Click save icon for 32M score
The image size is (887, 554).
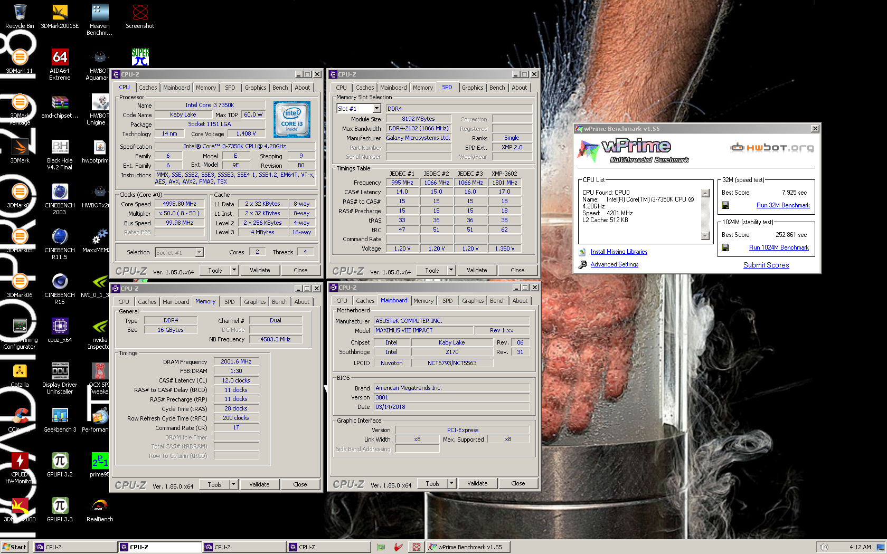(725, 205)
